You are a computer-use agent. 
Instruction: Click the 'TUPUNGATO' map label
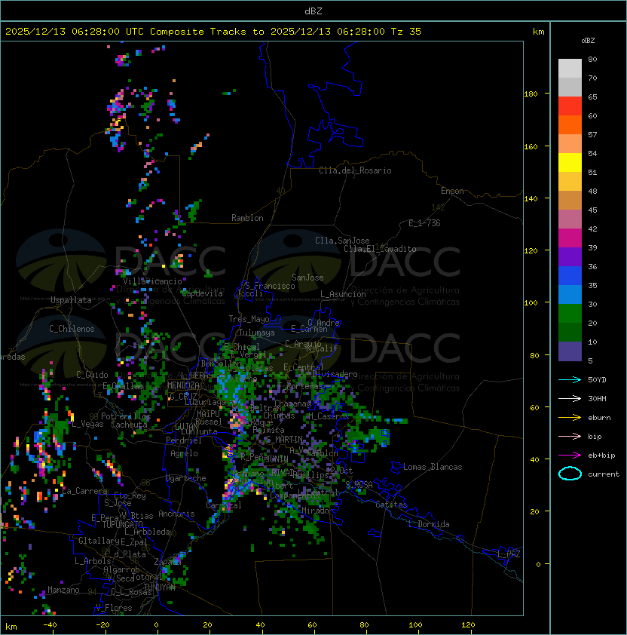click(x=122, y=525)
